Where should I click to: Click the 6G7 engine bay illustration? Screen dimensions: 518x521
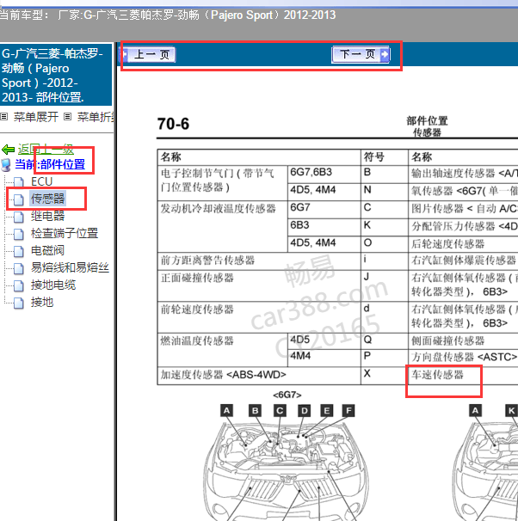[x=286, y=470]
